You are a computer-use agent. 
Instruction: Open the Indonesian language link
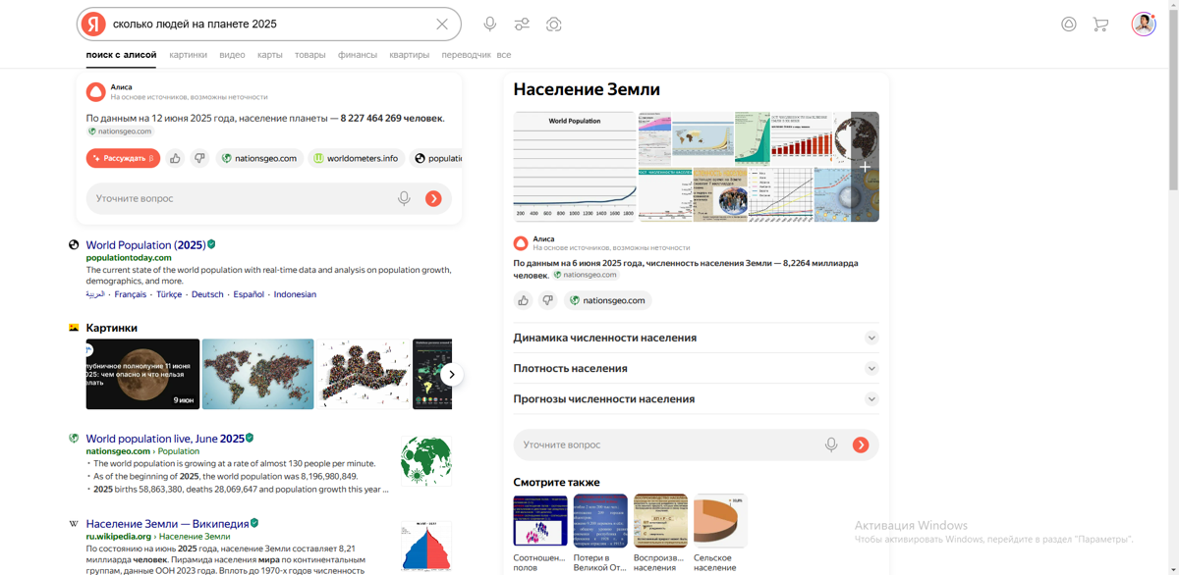(295, 294)
